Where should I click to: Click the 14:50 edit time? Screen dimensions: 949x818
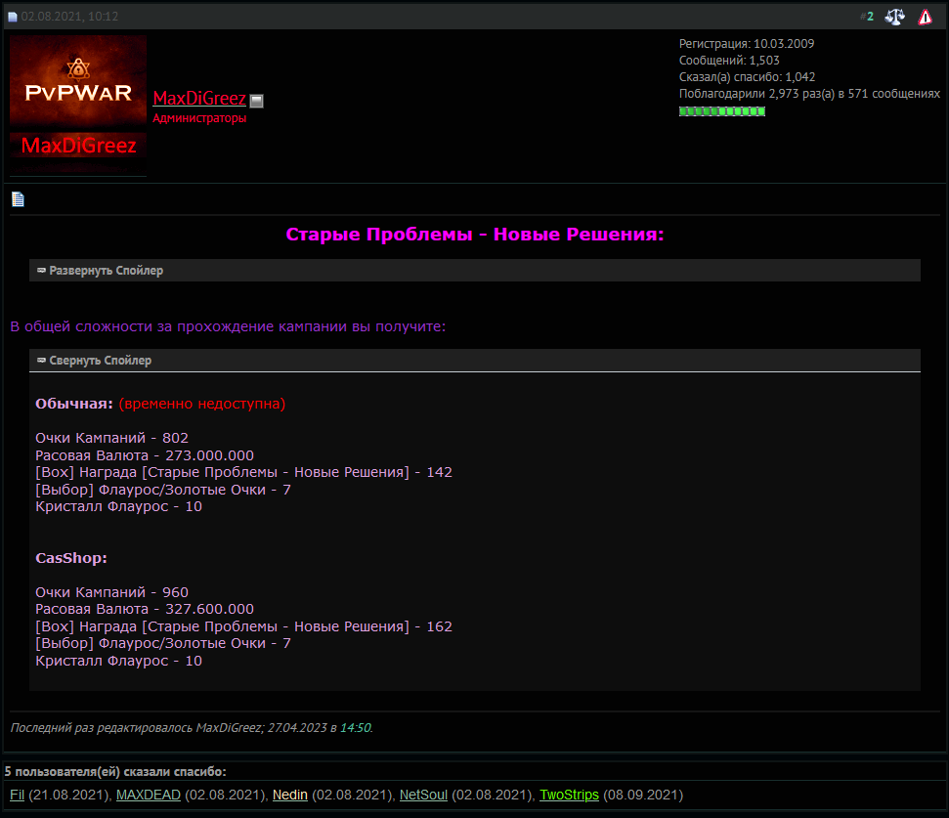[356, 728]
